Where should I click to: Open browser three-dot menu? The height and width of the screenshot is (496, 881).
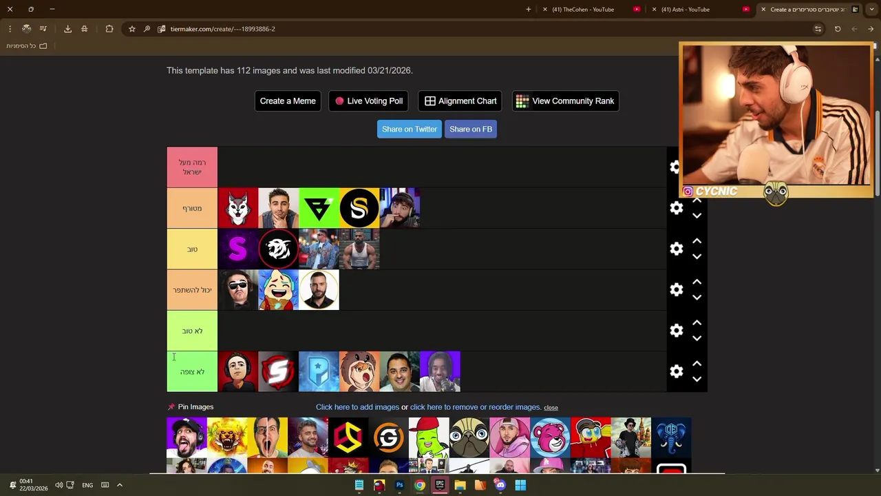(10, 29)
